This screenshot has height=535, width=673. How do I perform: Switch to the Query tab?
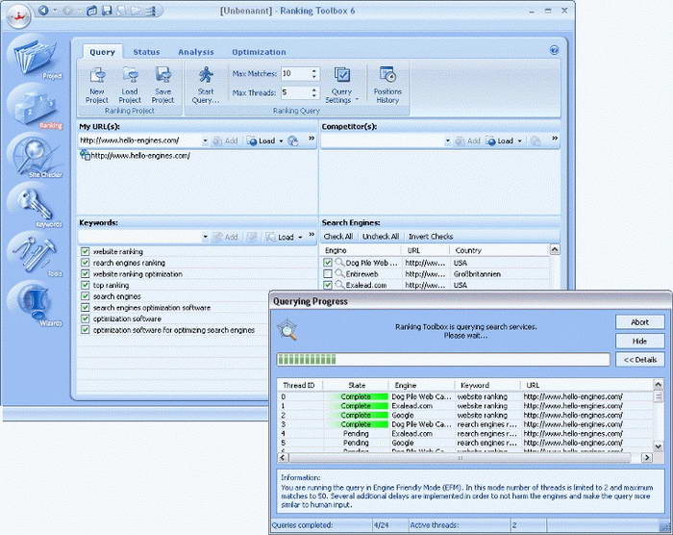(102, 52)
